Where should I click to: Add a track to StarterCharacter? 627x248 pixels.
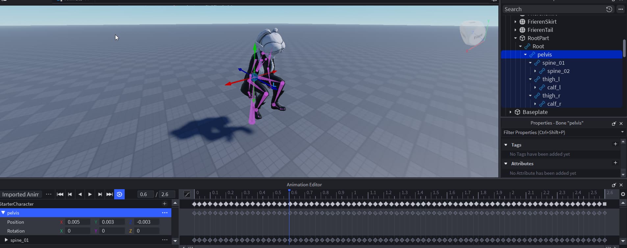pos(164,204)
